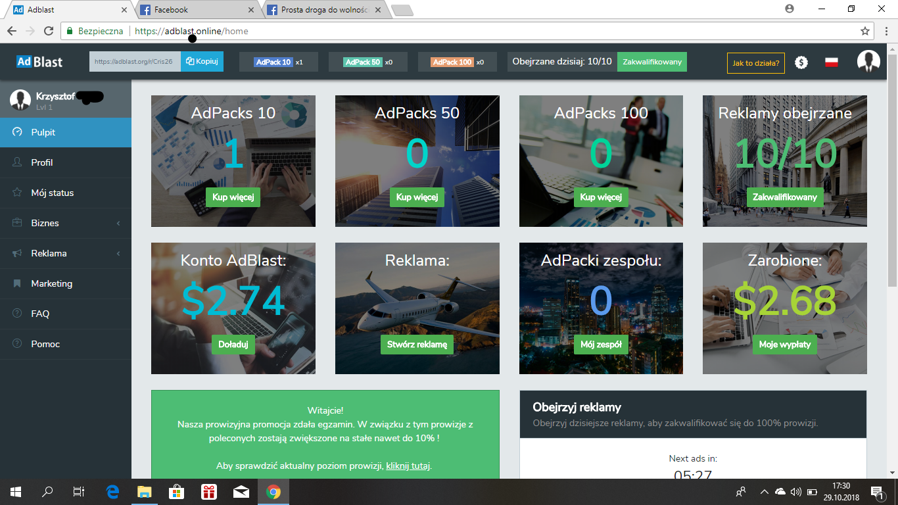Switch to Prosta droga do wolności tab

click(x=324, y=10)
